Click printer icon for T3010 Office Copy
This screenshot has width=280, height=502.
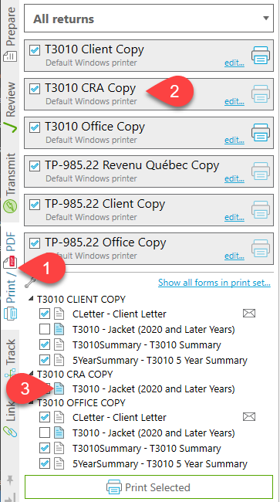click(261, 133)
